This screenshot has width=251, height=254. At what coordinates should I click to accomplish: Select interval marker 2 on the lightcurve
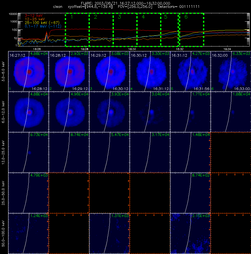[96, 17]
